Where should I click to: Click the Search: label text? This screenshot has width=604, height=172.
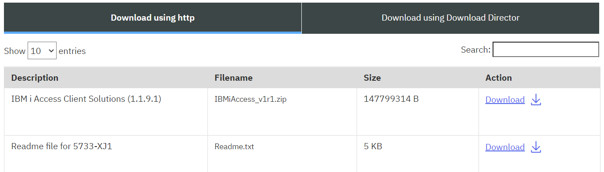pos(475,50)
